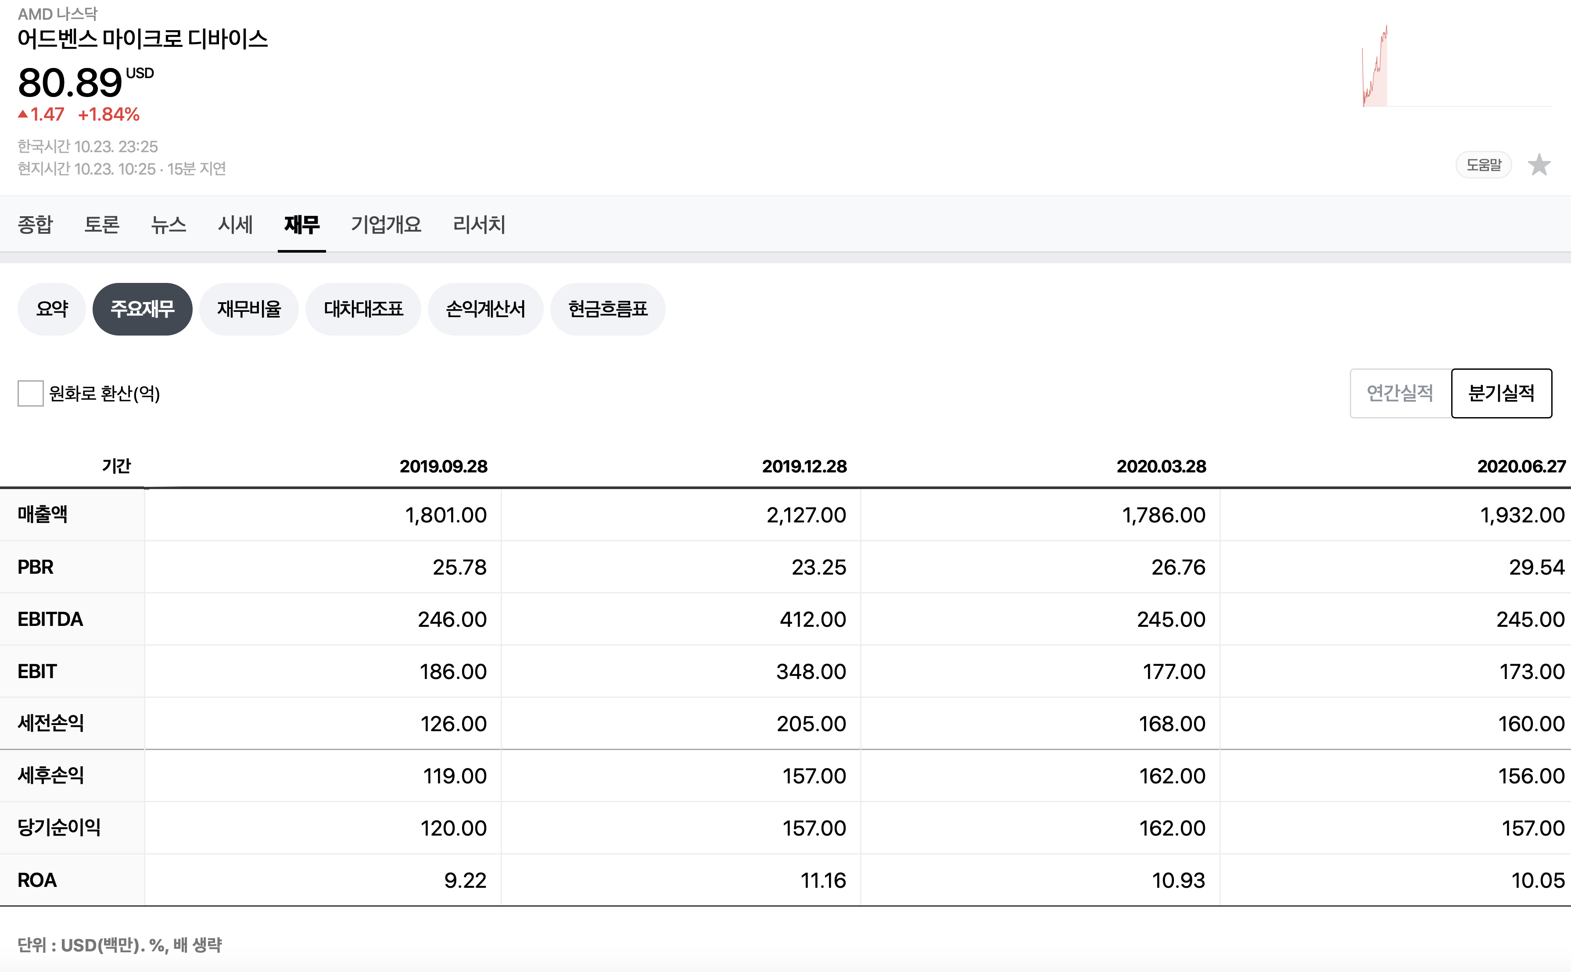Select the 재무 tab
Screen dimensions: 1571x972
tap(301, 224)
